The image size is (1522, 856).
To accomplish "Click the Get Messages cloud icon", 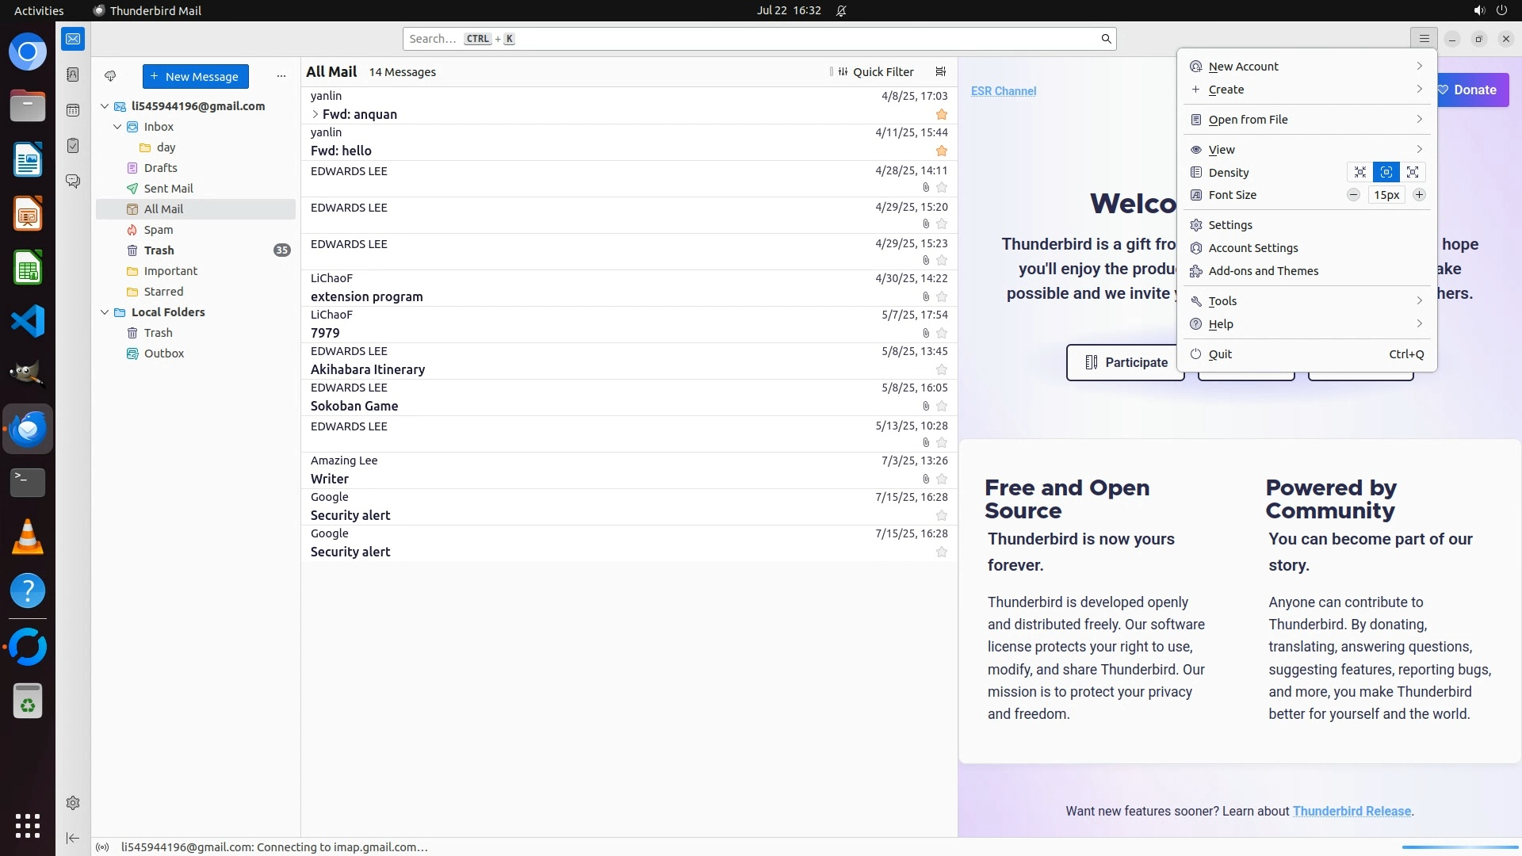I will click(110, 76).
